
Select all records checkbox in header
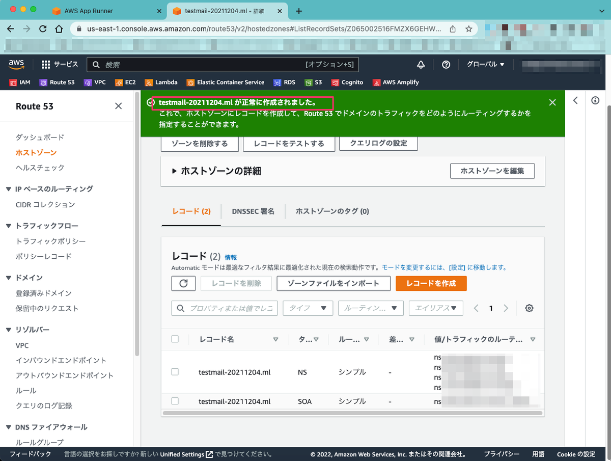tap(175, 339)
